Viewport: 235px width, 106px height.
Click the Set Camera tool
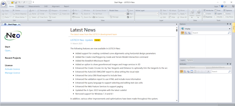tap(98, 17)
